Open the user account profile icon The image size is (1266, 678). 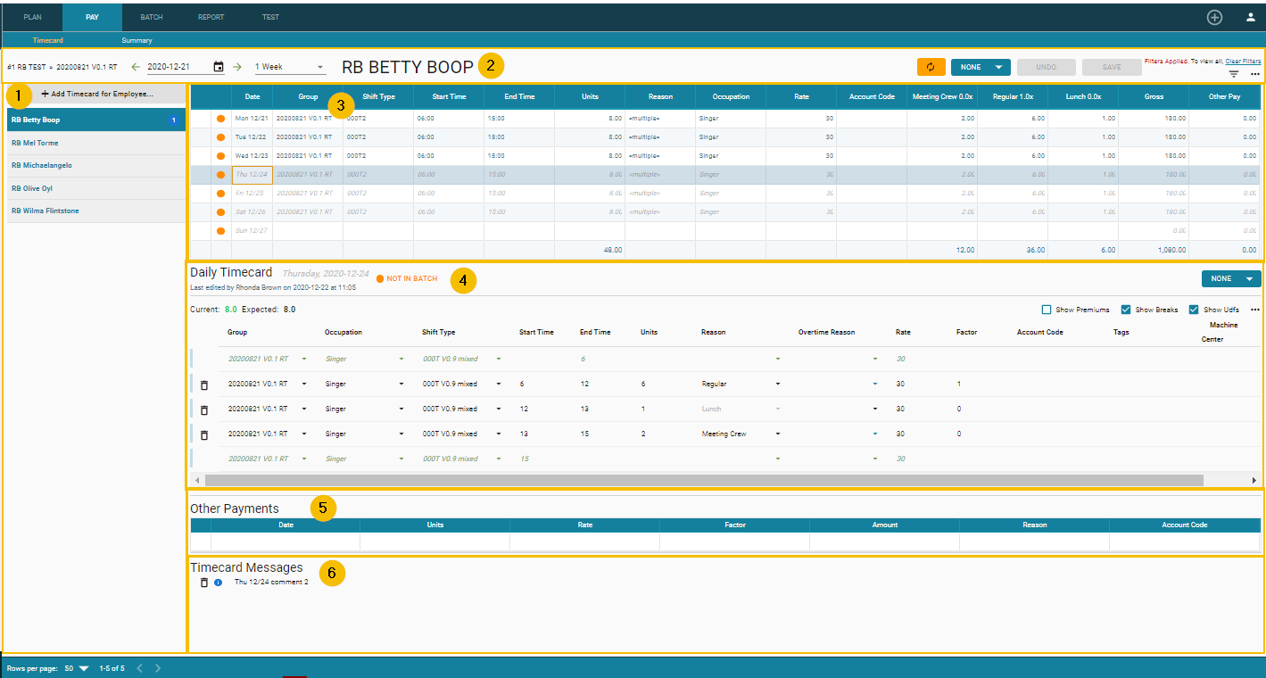(1251, 17)
